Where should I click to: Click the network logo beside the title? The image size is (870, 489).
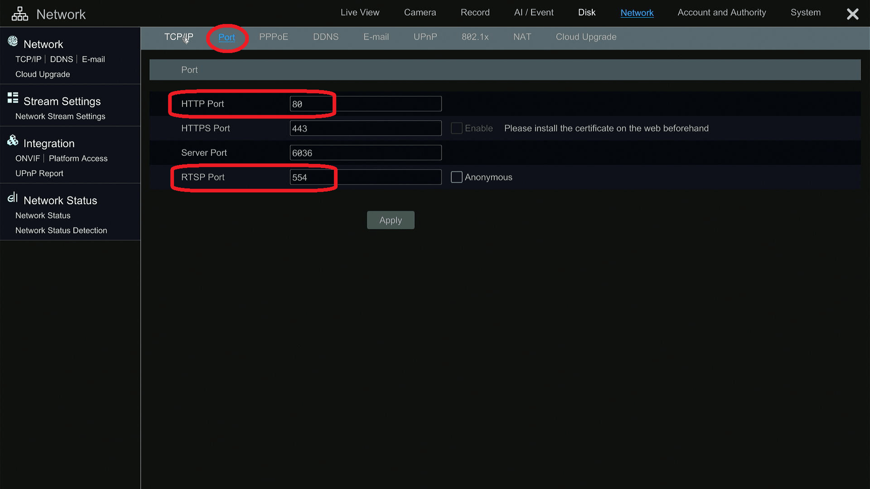click(19, 13)
